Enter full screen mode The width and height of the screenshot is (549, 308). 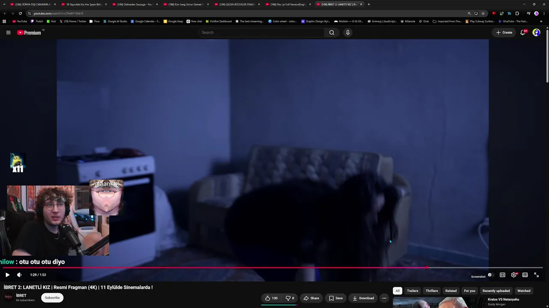coord(536,275)
